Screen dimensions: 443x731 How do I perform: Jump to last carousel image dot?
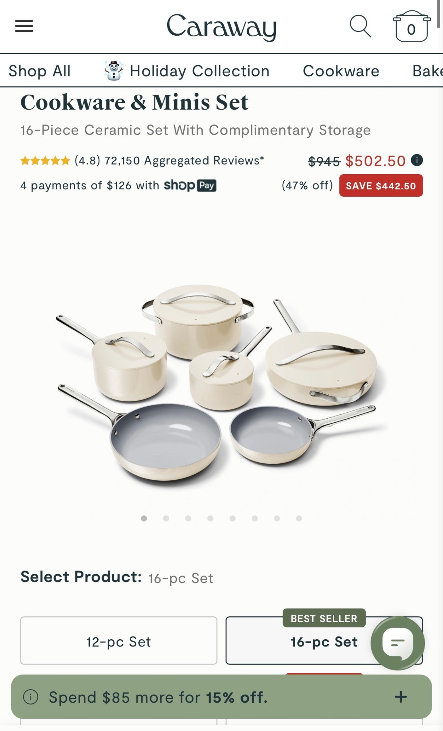(x=299, y=518)
